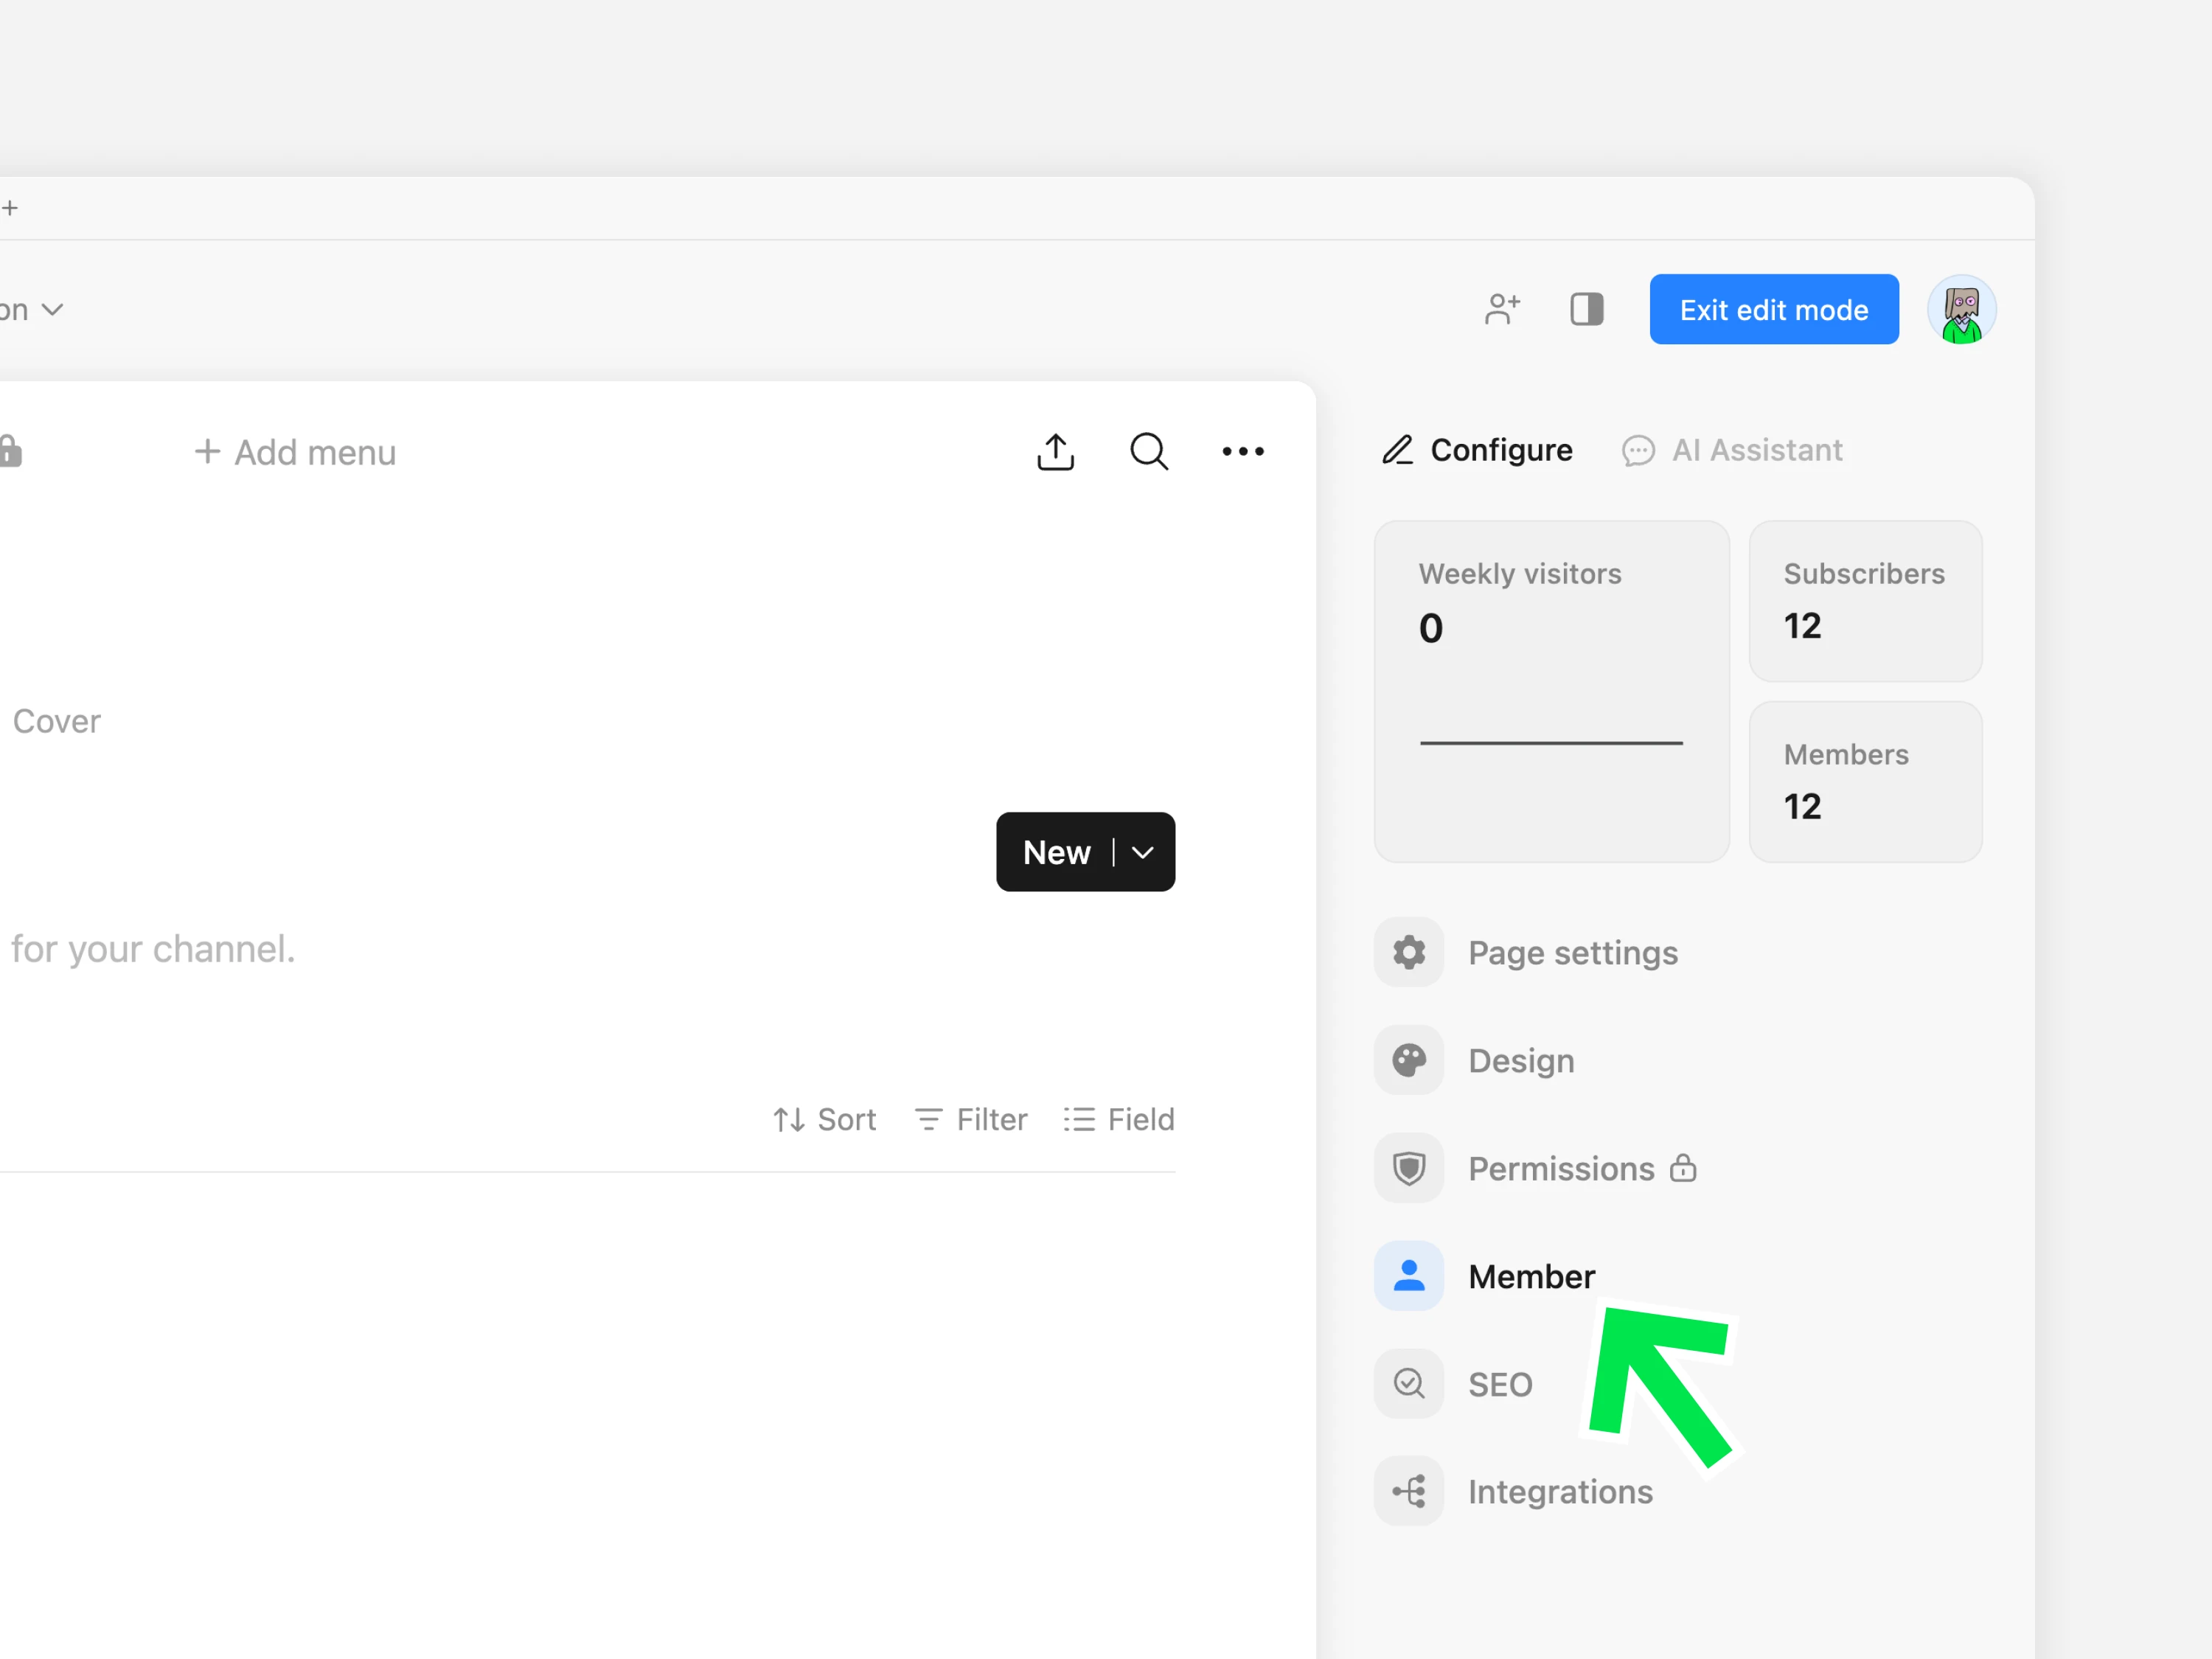The width and height of the screenshot is (2212, 1659).
Task: Select the Member menu item
Action: coord(1530,1276)
